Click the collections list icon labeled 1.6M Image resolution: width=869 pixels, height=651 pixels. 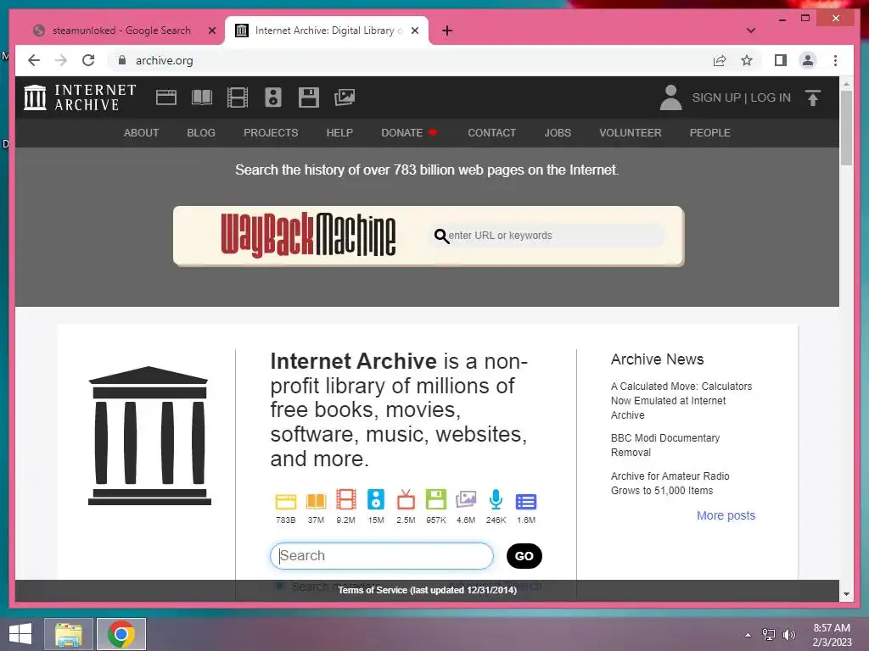click(x=526, y=502)
